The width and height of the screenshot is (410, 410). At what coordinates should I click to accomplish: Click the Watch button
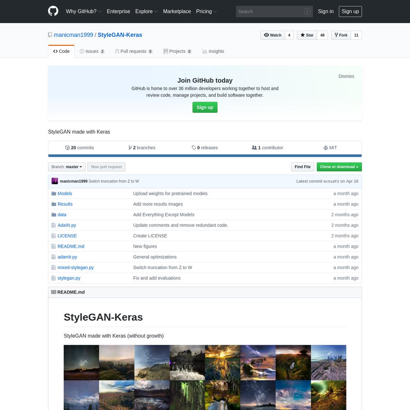(x=273, y=35)
